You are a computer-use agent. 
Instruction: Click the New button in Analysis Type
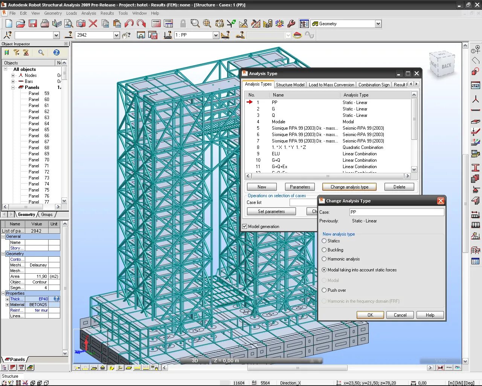[x=262, y=187]
